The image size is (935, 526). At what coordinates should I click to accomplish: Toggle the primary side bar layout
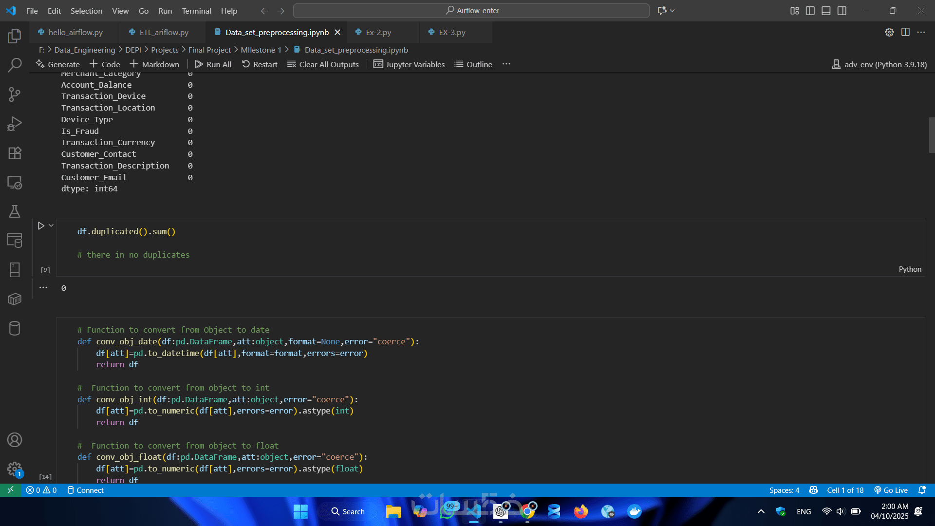tap(810, 11)
